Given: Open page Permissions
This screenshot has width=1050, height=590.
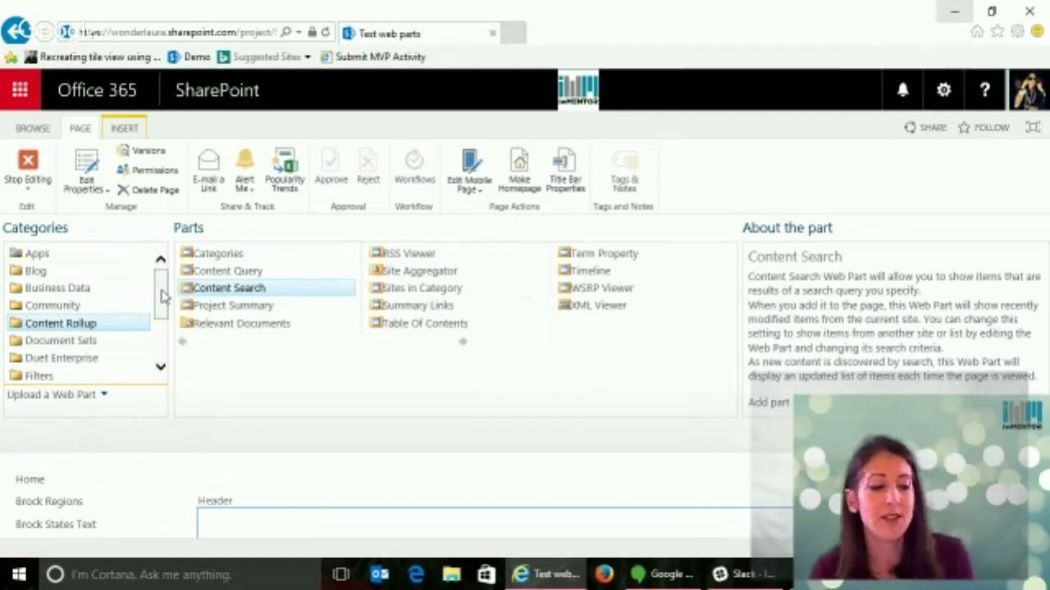Looking at the screenshot, I should (148, 170).
